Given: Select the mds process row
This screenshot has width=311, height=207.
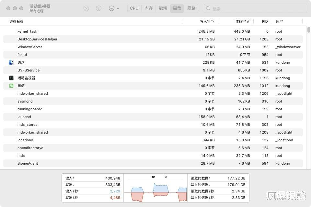Looking at the screenshot, I should pos(153,156).
